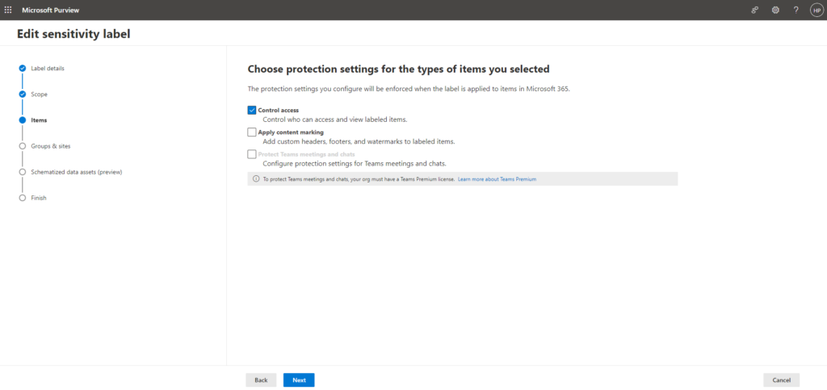This screenshot has height=390, width=827.
Task: Click the completed Scope step checkmark icon
Action: (23, 94)
